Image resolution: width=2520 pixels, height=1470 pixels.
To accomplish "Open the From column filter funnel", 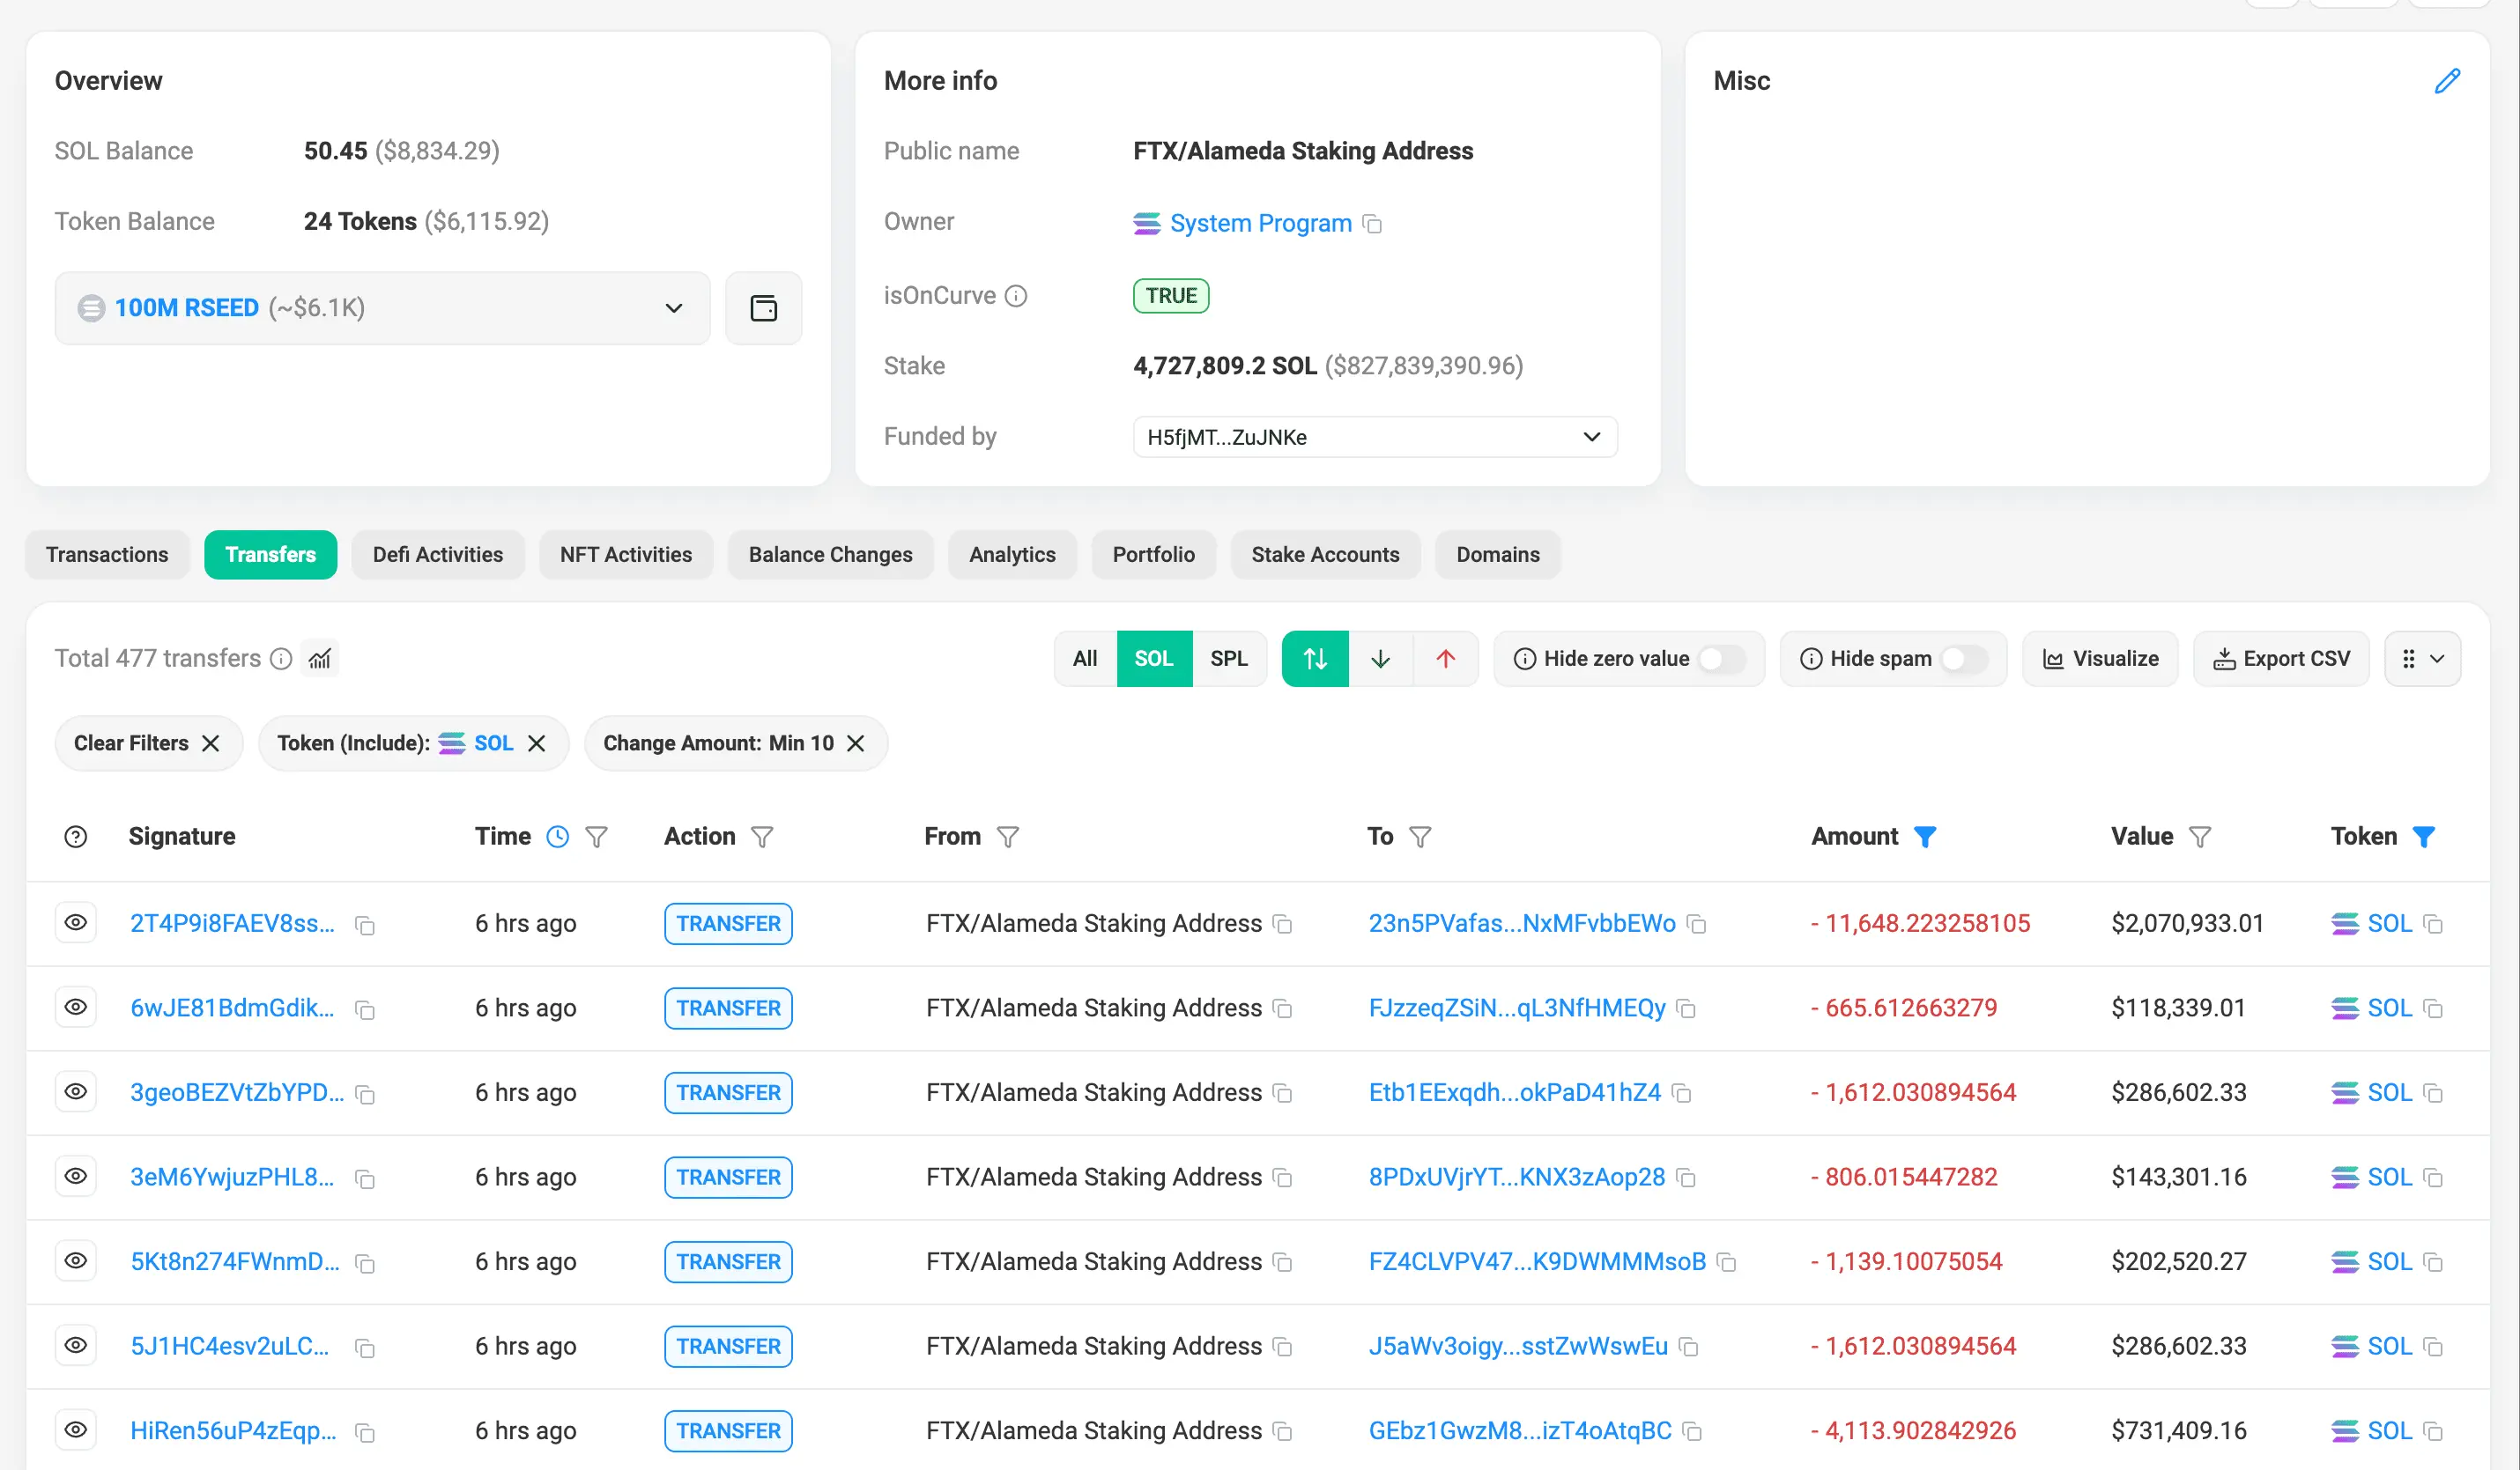I will pyautogui.click(x=1008, y=837).
